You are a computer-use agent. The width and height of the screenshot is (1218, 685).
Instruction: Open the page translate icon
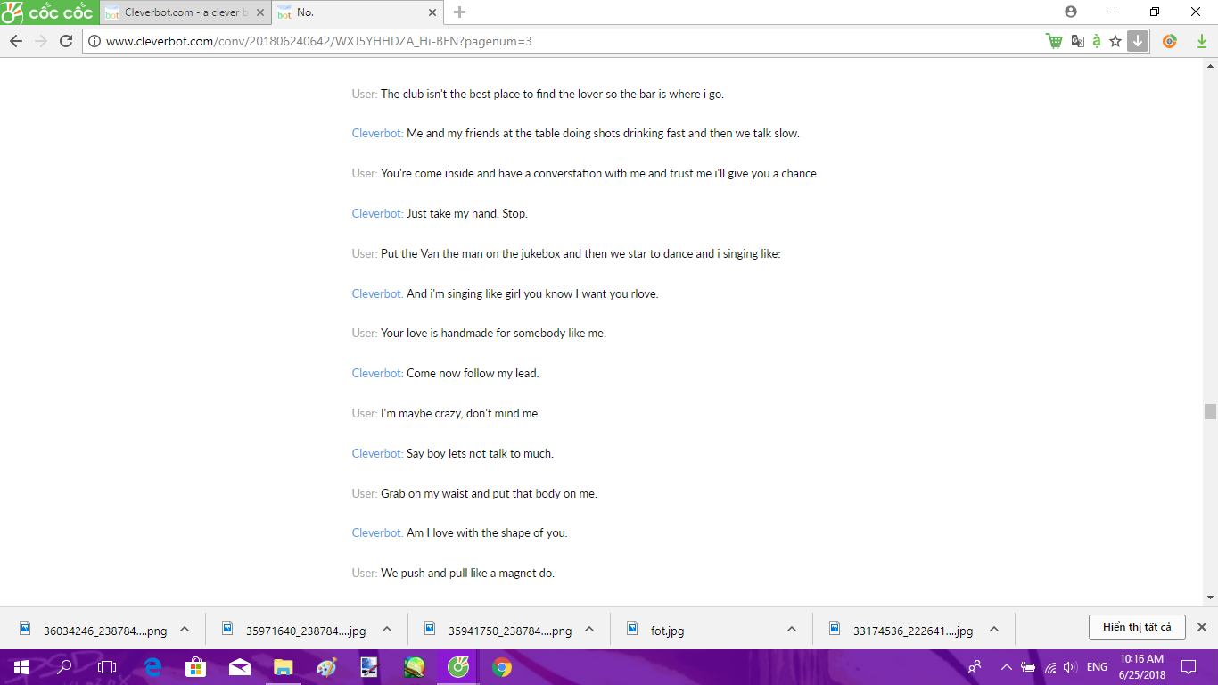point(1077,41)
